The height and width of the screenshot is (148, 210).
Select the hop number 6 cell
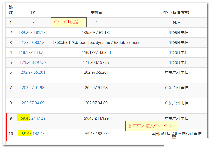pyautogui.click(x=11, y=72)
